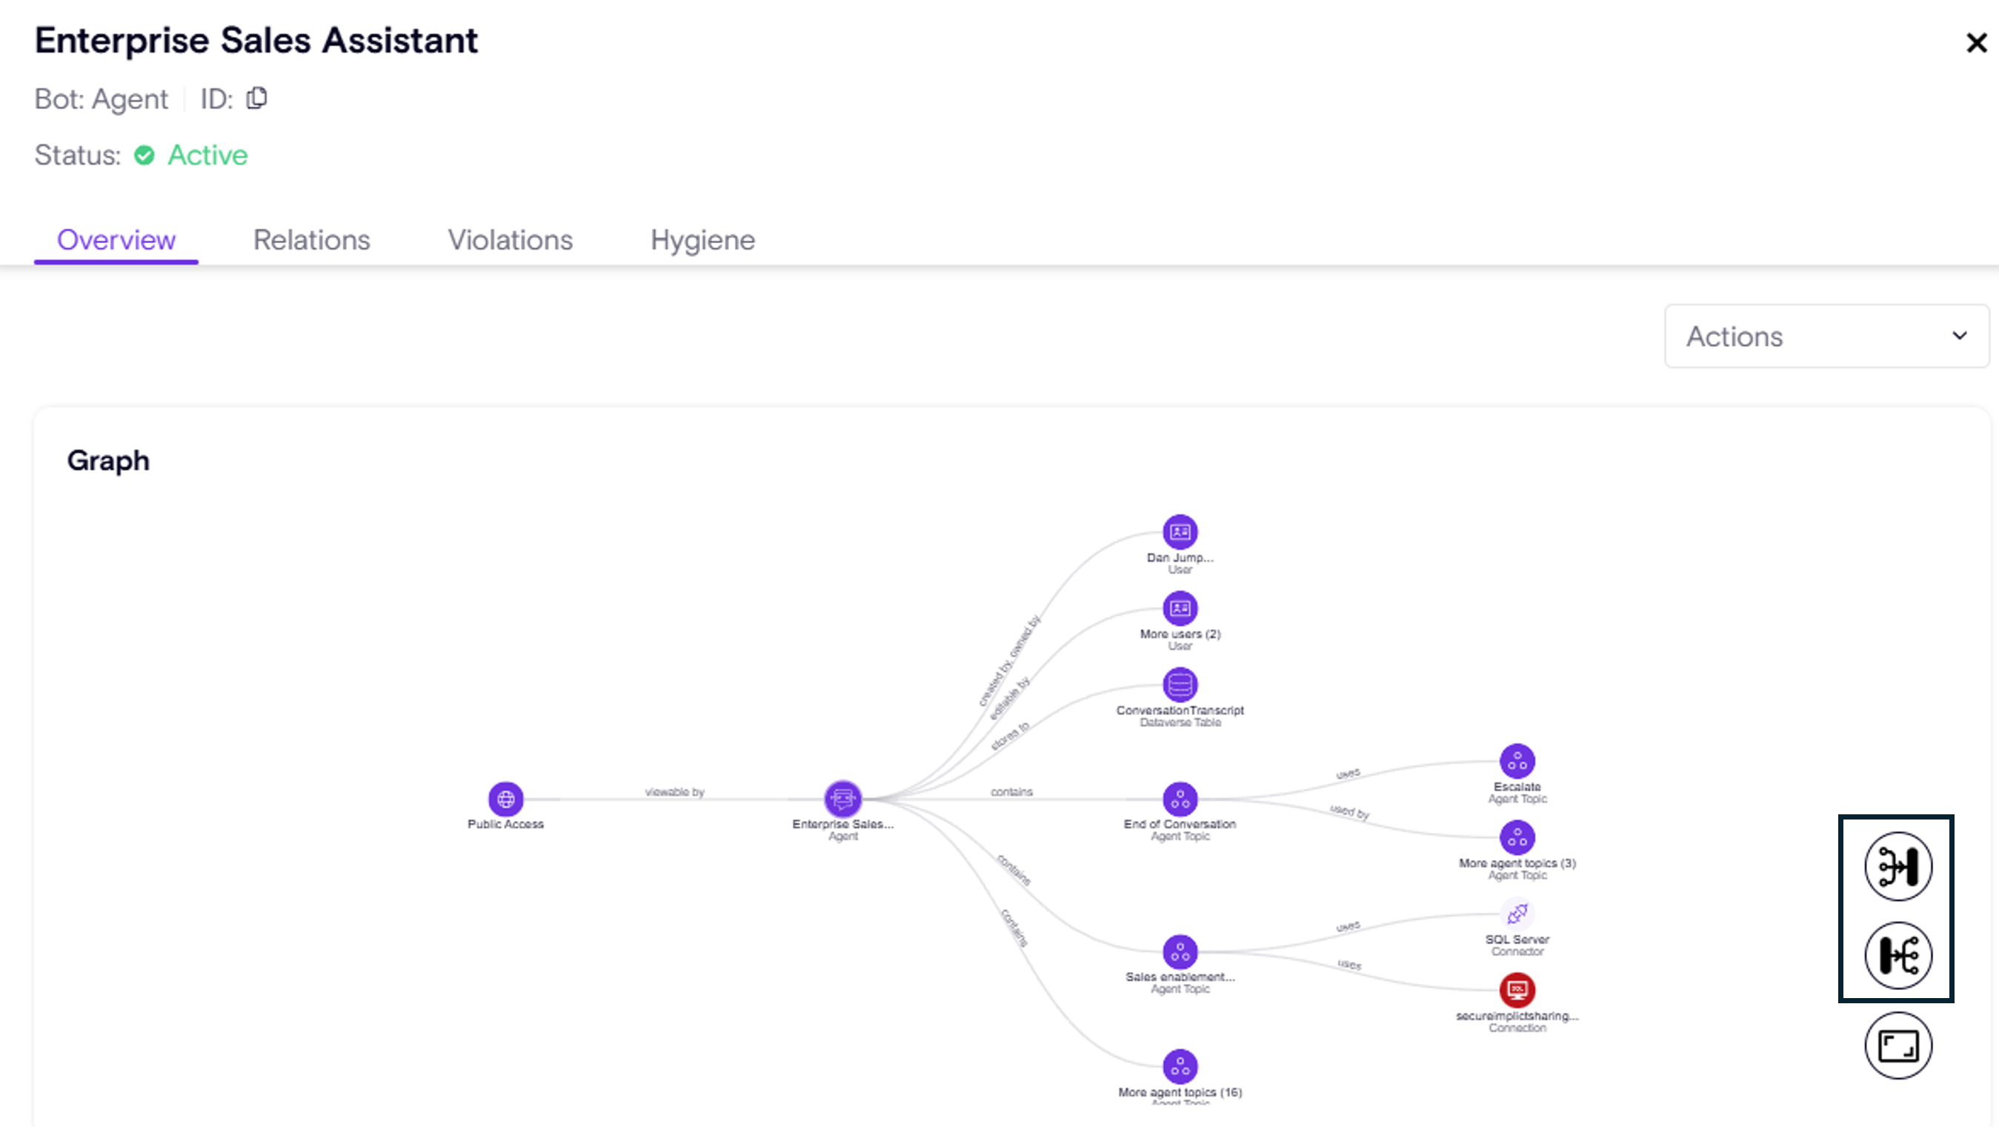Image resolution: width=1999 pixels, height=1127 pixels.
Task: Switch to the Relations tab
Action: click(311, 240)
